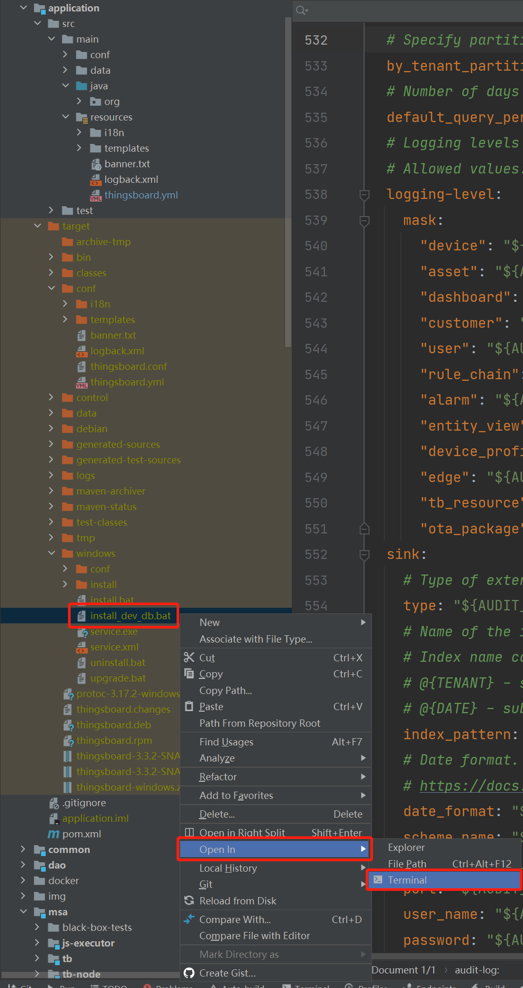Click the unknown-file icon beside service.exe

[82, 632]
